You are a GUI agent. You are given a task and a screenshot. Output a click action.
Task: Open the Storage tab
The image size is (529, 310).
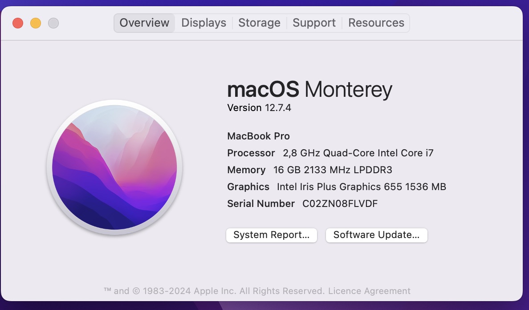point(259,23)
